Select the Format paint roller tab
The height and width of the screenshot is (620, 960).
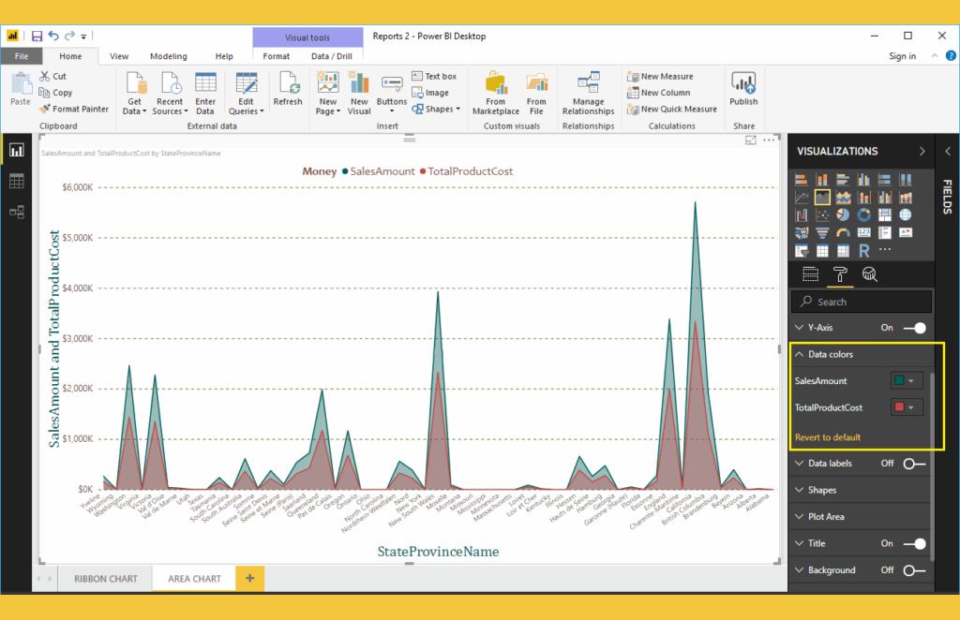tap(840, 273)
